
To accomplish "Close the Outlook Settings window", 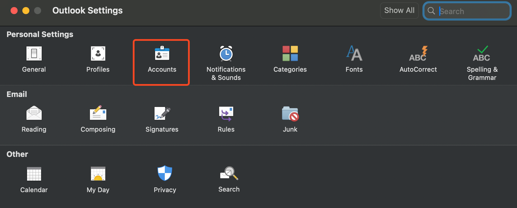I will [x=14, y=11].
